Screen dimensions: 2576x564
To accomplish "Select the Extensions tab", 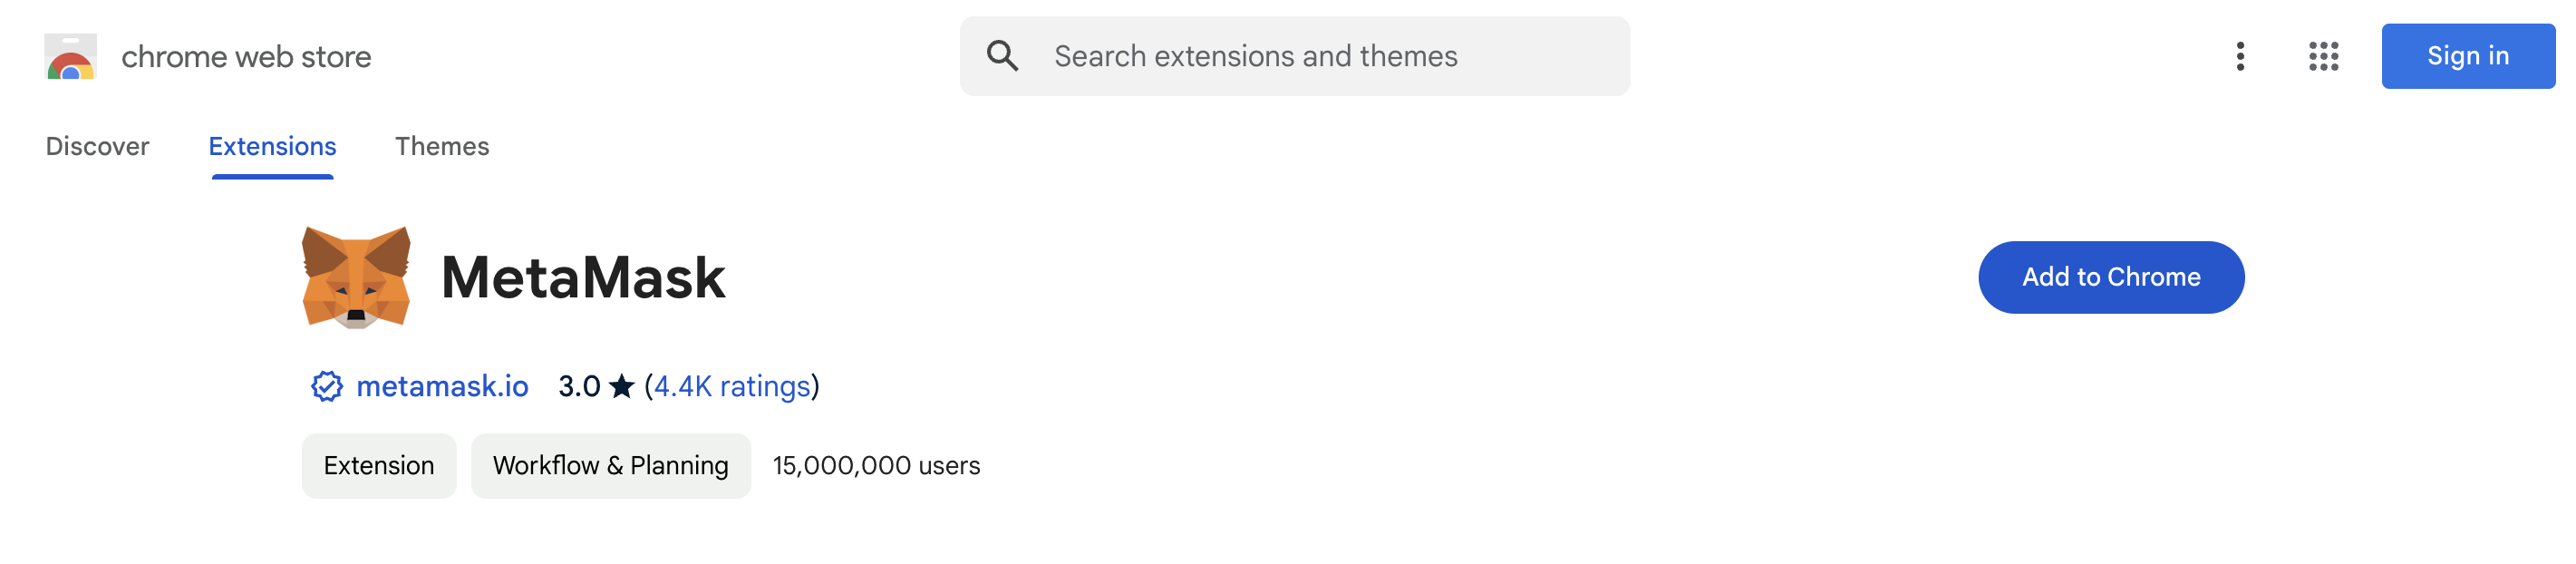I will (x=272, y=146).
